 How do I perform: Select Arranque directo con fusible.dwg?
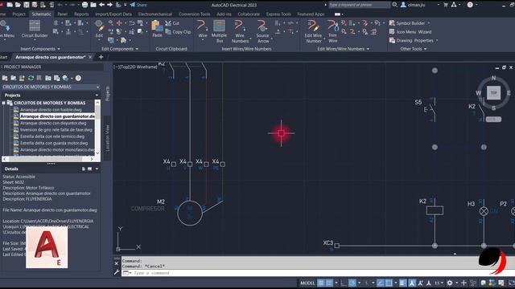(51, 109)
